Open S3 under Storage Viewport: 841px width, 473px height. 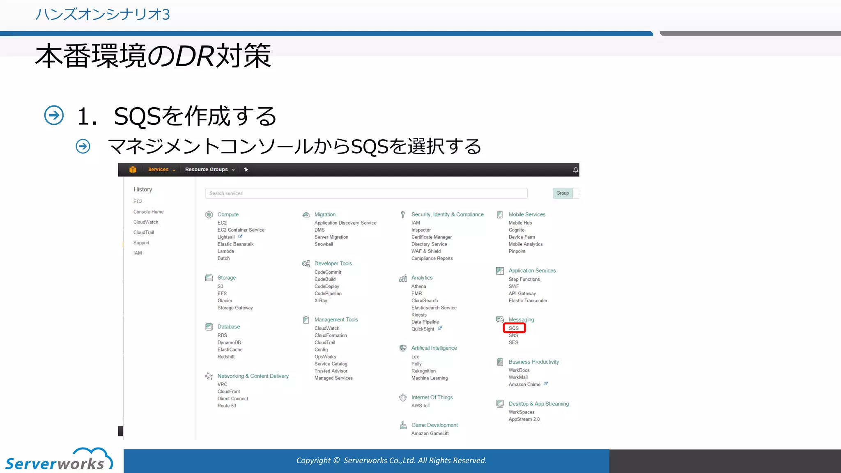coord(220,287)
